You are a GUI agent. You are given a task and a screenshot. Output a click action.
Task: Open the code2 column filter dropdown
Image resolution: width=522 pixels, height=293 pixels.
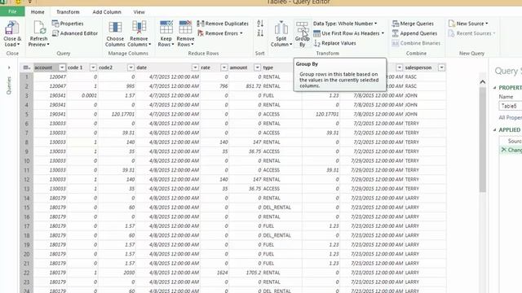[x=130, y=68]
